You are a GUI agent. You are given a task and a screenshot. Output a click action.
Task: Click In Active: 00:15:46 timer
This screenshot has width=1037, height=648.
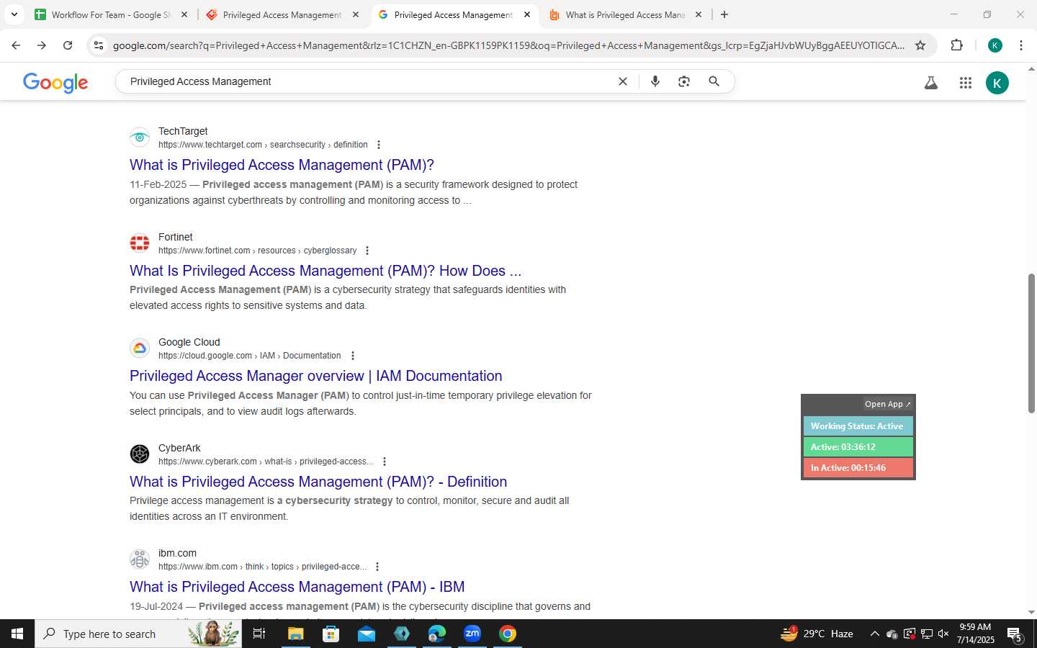(x=858, y=468)
